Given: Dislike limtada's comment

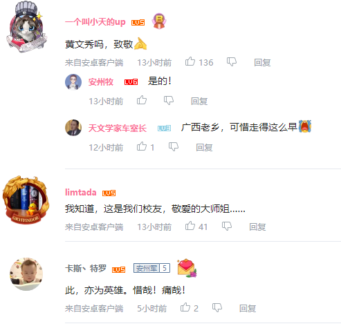Looking at the screenshot, I should 227,227.
